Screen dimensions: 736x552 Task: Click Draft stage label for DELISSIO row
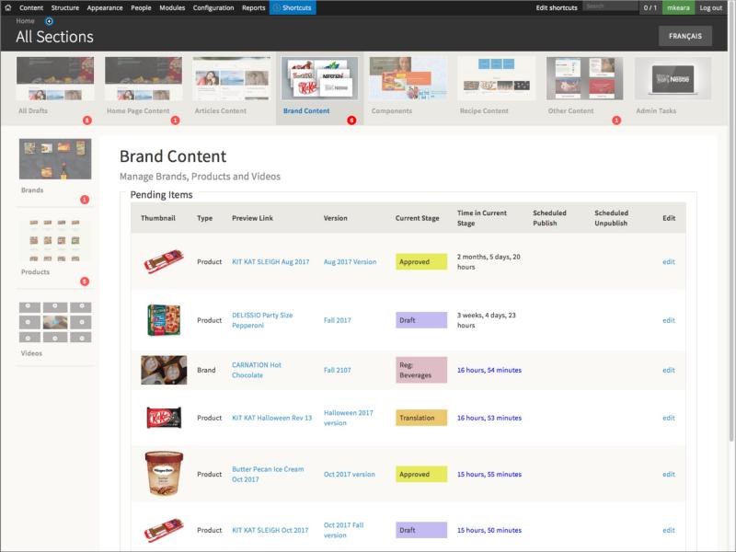tap(421, 320)
